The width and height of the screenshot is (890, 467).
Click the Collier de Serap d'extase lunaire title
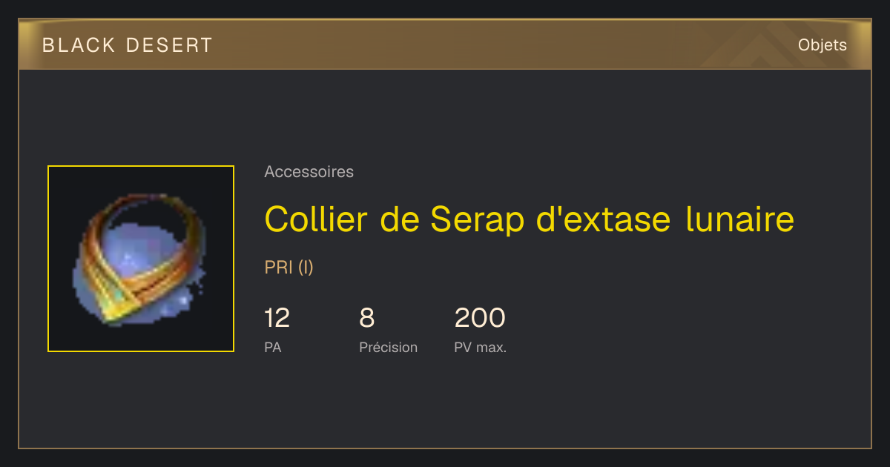coord(529,219)
